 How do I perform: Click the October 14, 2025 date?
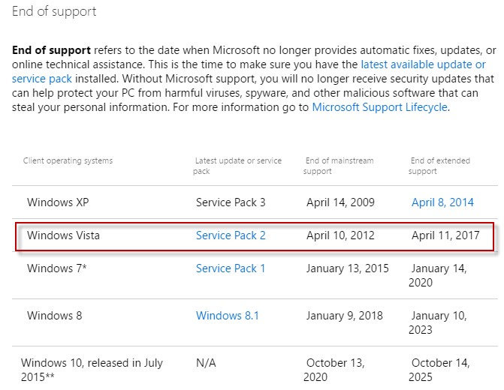point(439,370)
